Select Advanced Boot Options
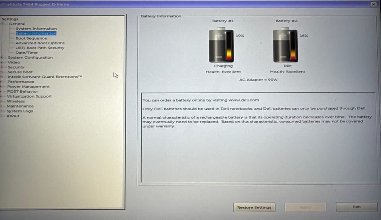 pos(40,43)
